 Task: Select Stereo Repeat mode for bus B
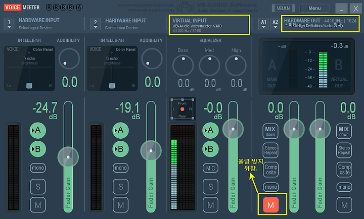pos(344,150)
